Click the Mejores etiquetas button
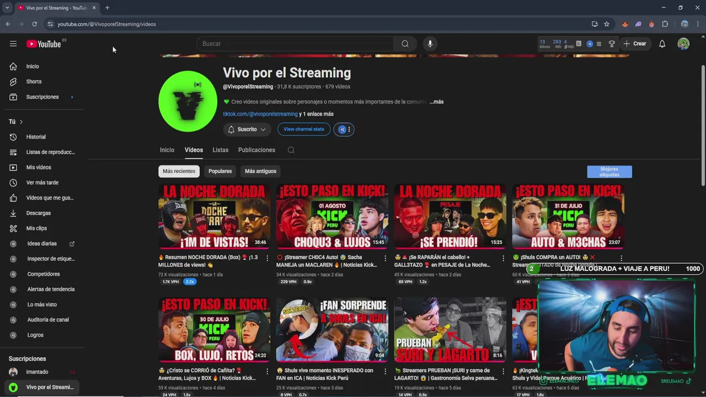The image size is (706, 397). click(609, 172)
